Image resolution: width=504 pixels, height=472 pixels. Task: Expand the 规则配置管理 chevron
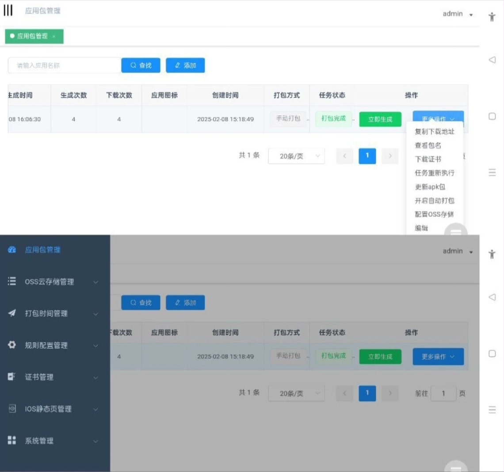[x=95, y=346]
